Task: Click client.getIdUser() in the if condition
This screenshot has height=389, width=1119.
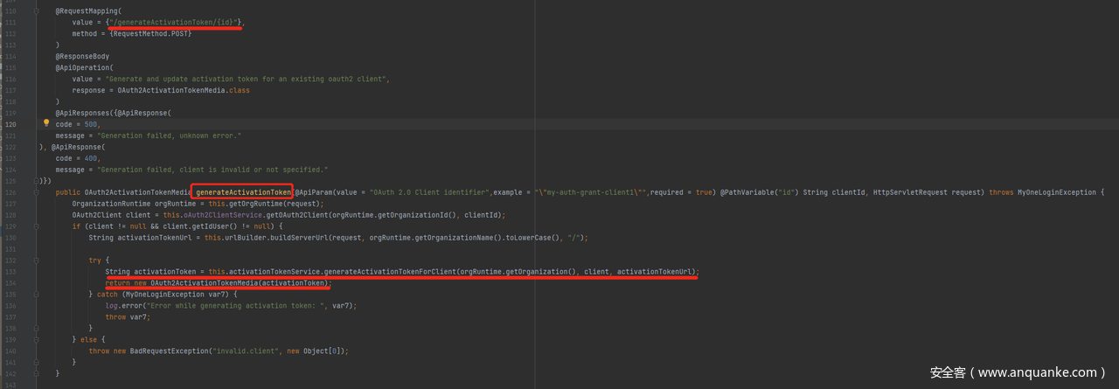Action: pyautogui.click(x=201, y=226)
